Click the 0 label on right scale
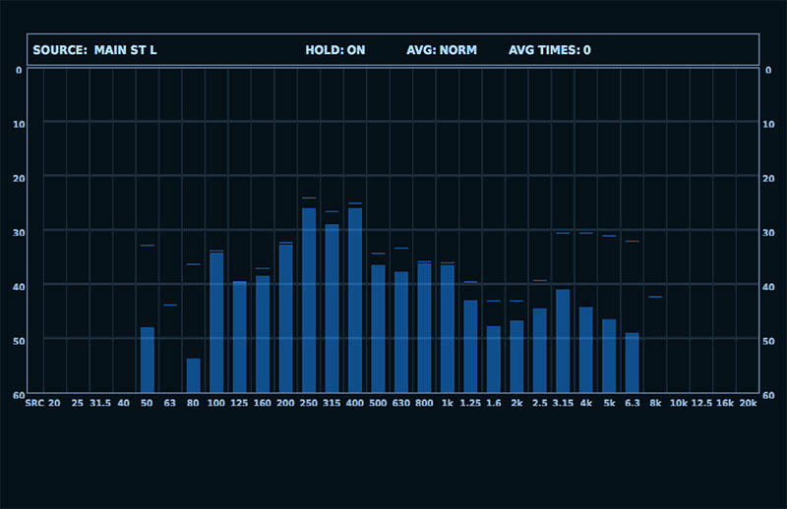The image size is (787, 509). [768, 70]
